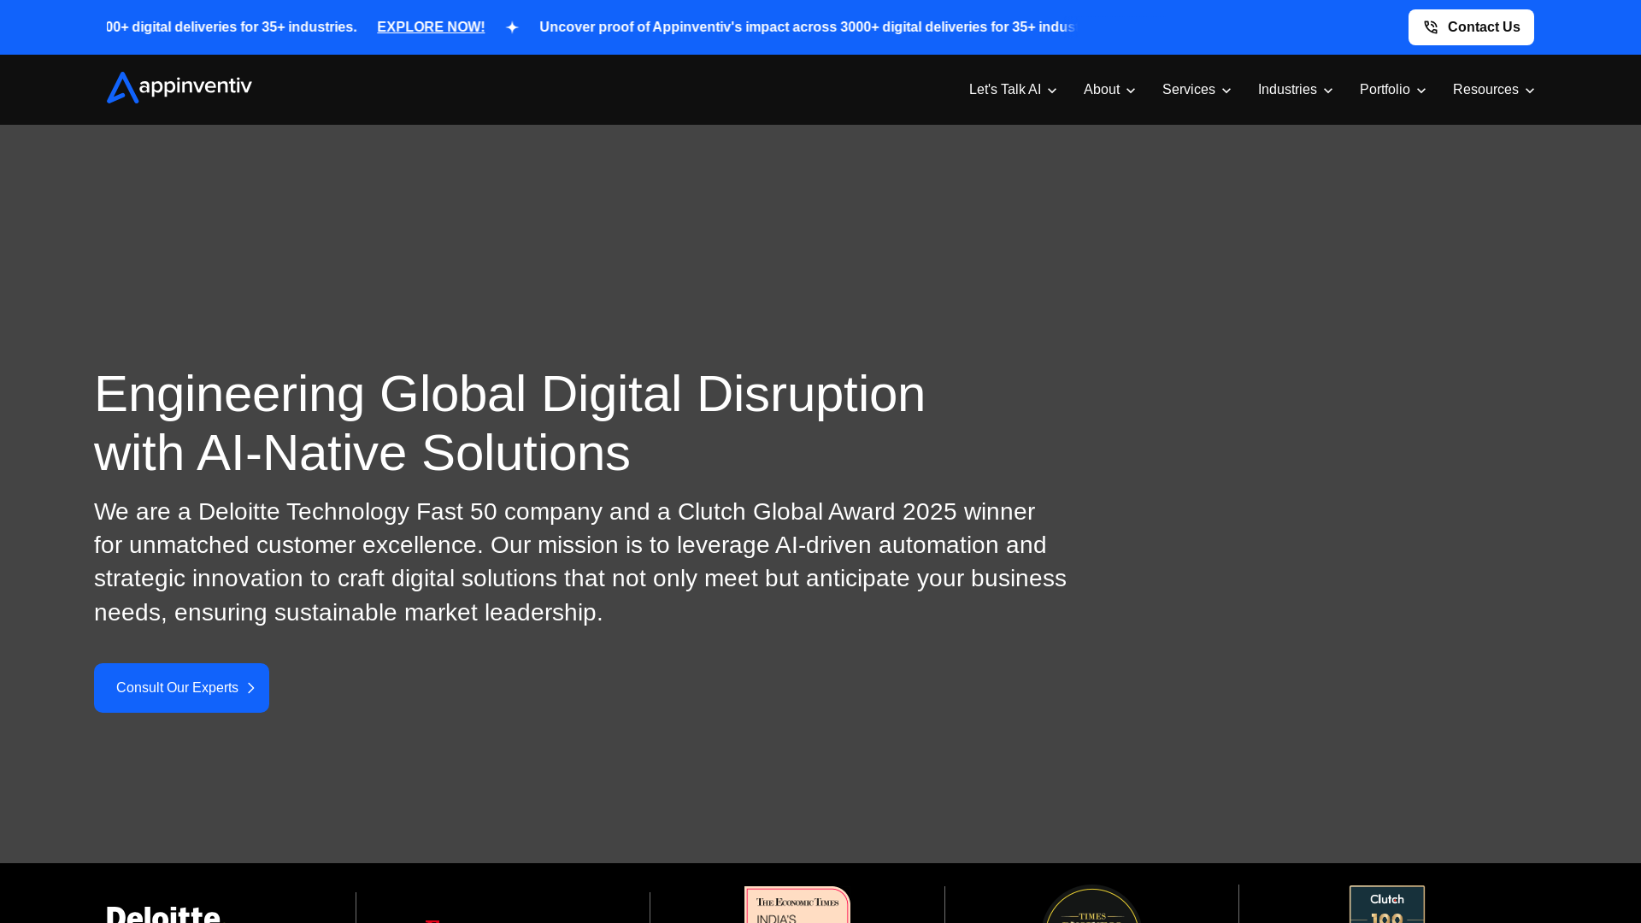The image size is (1641, 923).
Task: Expand chevron next to Let's Talk AI
Action: click(1052, 91)
